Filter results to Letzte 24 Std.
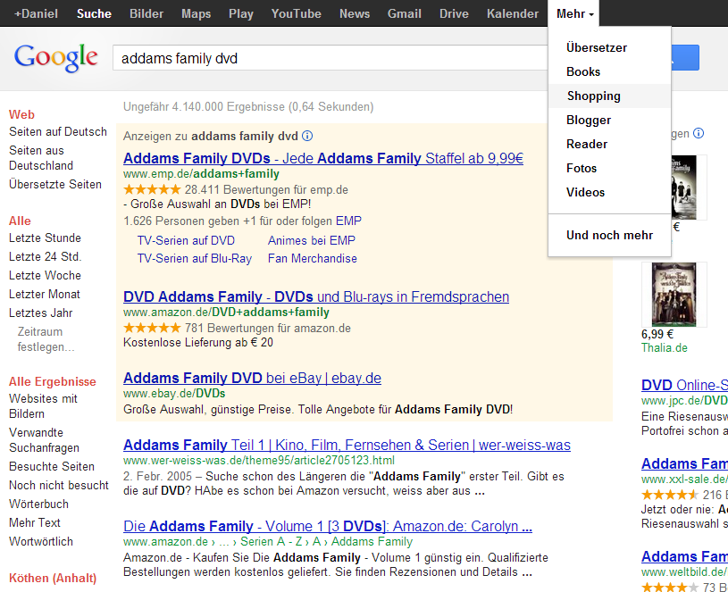Viewport: 728px width, 592px height. (45, 256)
